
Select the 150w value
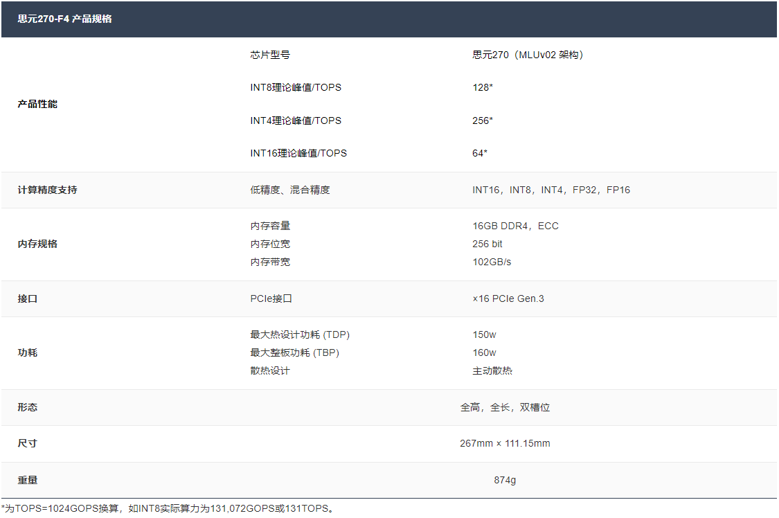[x=484, y=334]
